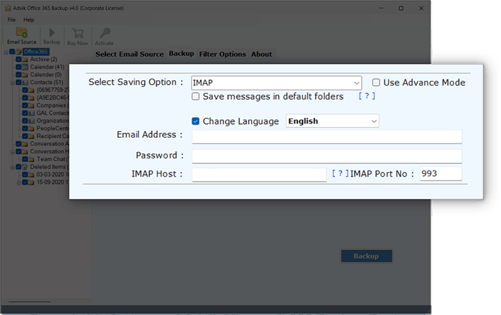Click the Backup play icon in toolbar
The width and height of the screenshot is (501, 315).
[x=52, y=33]
